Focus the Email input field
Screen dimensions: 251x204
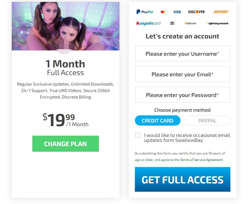click(183, 74)
